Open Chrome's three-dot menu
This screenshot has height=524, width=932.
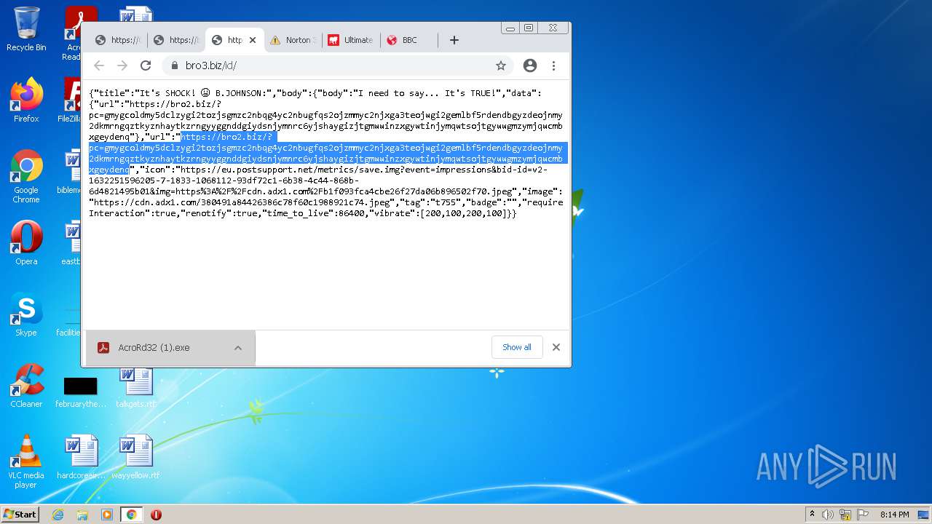pyautogui.click(x=553, y=65)
